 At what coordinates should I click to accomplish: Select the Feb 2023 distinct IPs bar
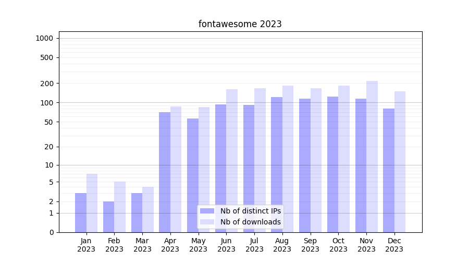[108, 217]
